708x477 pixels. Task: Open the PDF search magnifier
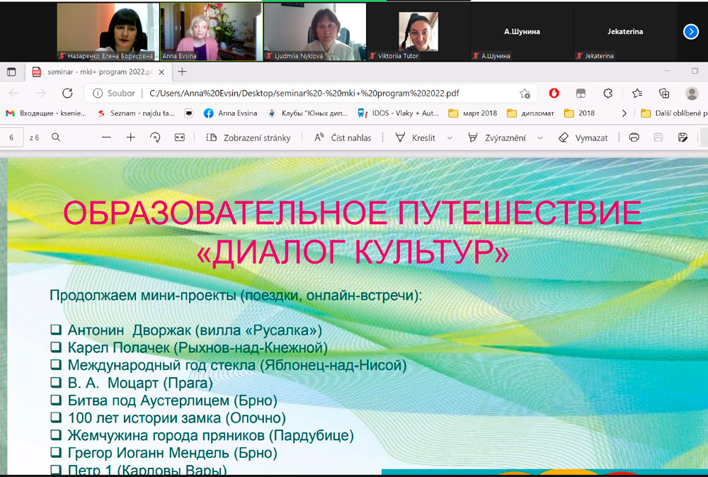[56, 138]
